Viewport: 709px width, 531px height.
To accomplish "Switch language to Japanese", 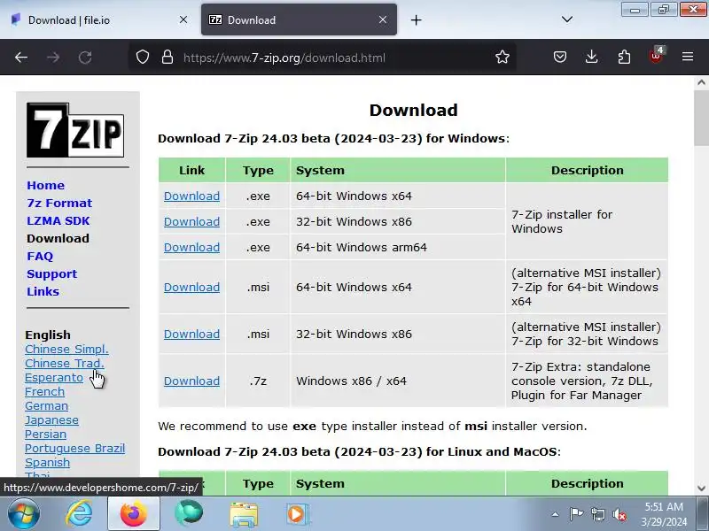I will coord(51,419).
